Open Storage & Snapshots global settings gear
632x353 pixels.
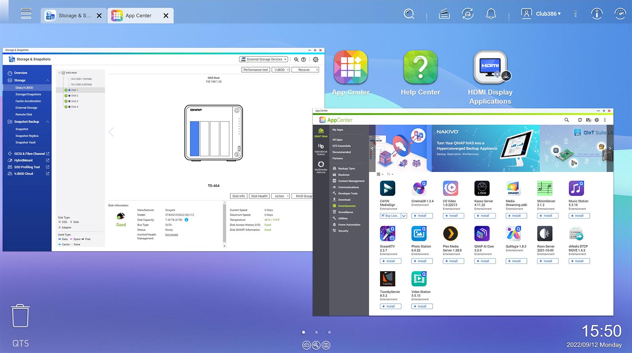(316, 60)
